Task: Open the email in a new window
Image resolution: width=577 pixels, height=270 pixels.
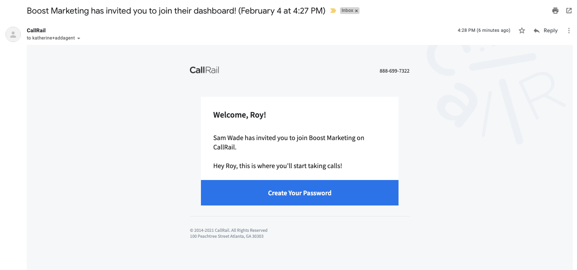Action: tap(569, 11)
